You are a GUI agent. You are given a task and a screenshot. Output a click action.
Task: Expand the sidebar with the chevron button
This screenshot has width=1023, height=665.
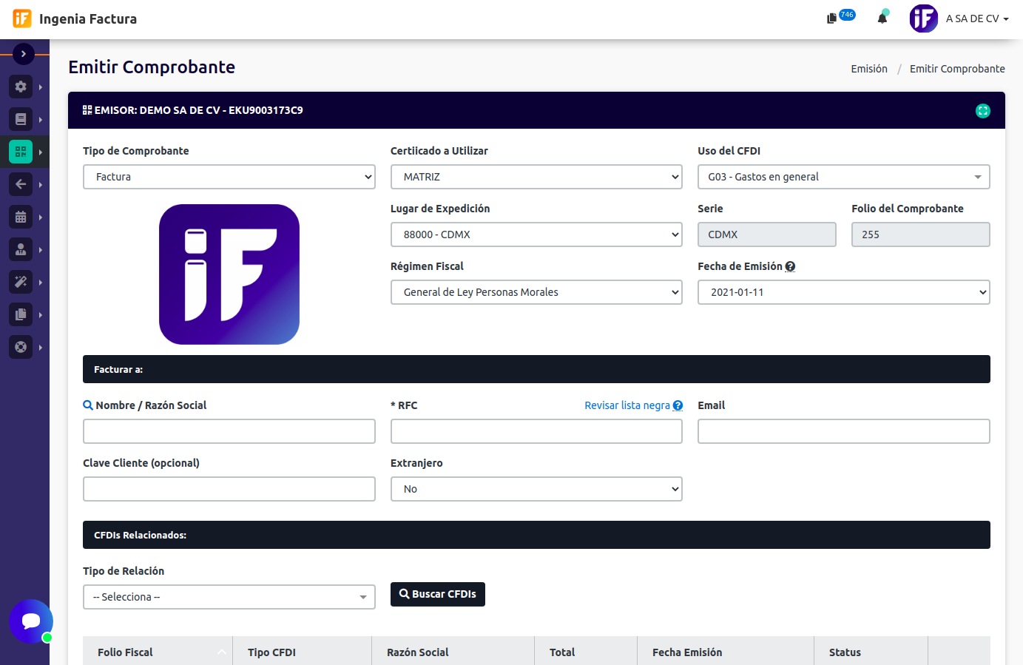(x=24, y=54)
